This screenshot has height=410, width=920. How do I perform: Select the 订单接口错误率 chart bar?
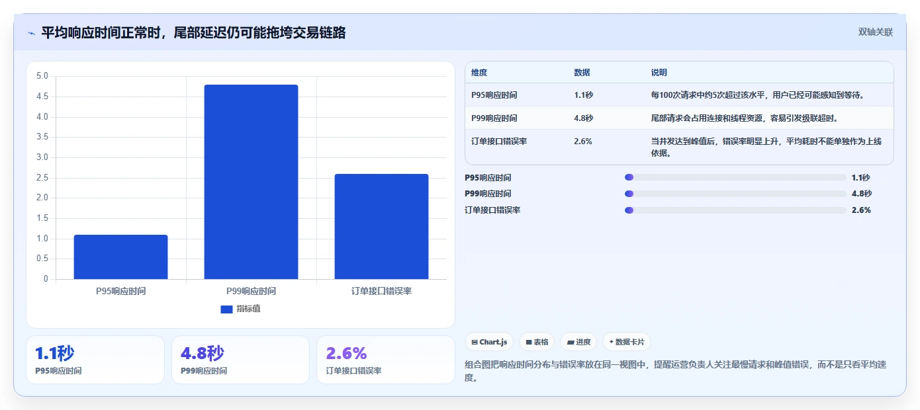(x=381, y=226)
